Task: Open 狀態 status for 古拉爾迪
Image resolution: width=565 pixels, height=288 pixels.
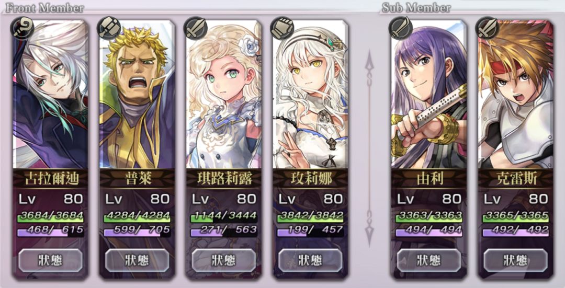Action: 50,260
